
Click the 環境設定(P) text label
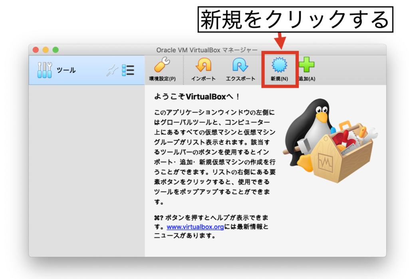(x=162, y=79)
